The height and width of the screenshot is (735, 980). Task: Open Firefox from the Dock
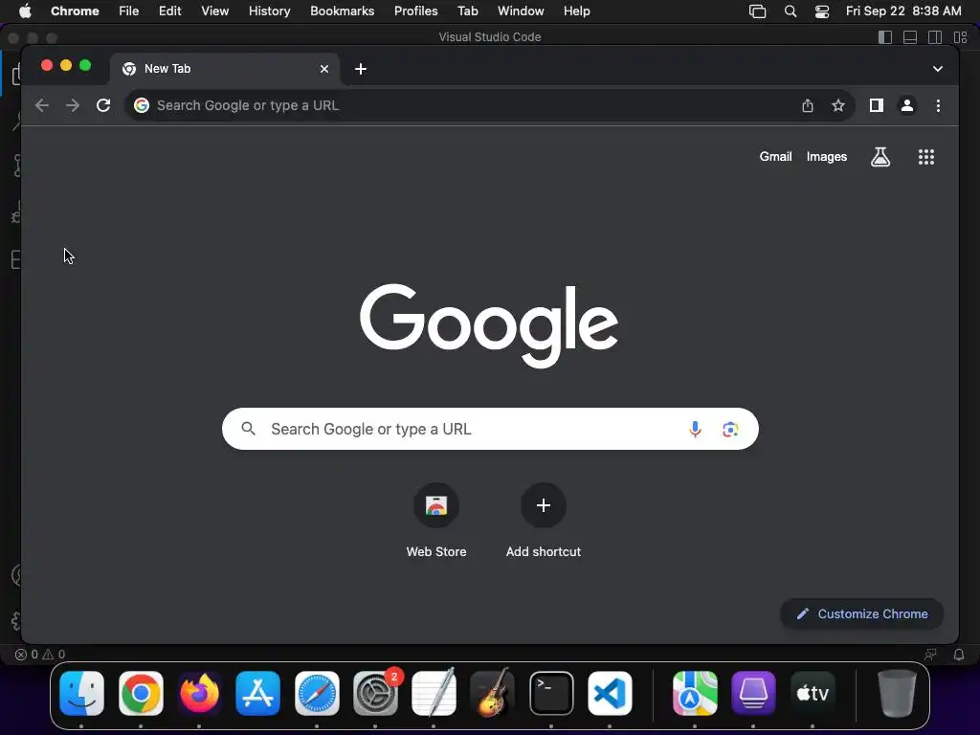pyautogui.click(x=199, y=693)
